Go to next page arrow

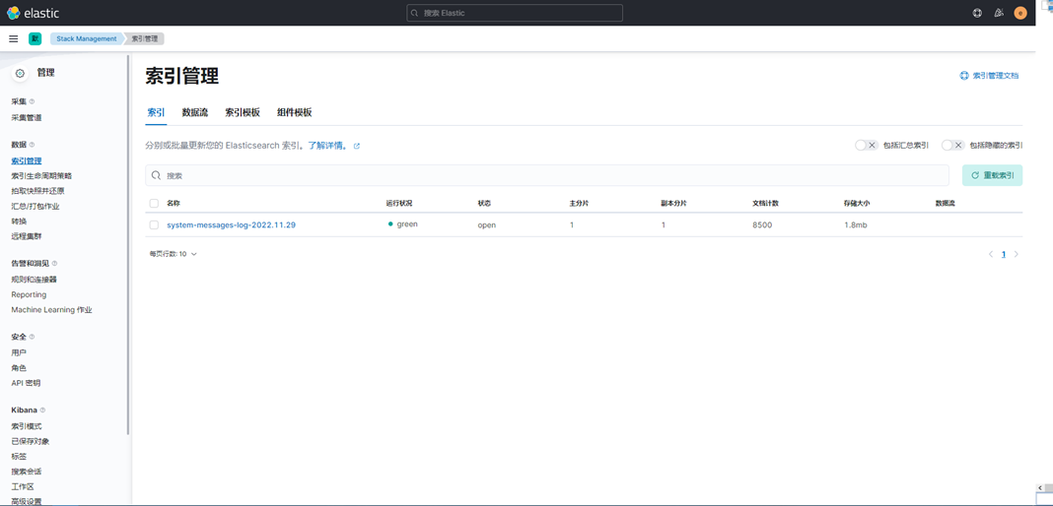click(x=1017, y=254)
